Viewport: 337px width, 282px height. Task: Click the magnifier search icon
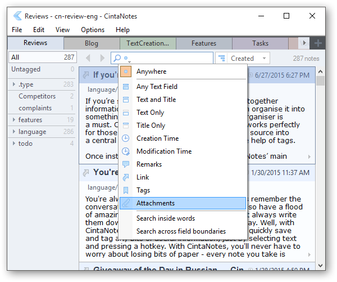click(x=117, y=58)
